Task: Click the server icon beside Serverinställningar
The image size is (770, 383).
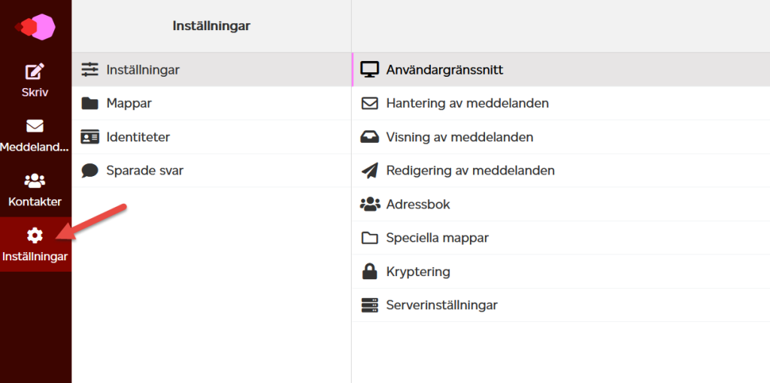Action: 370,305
